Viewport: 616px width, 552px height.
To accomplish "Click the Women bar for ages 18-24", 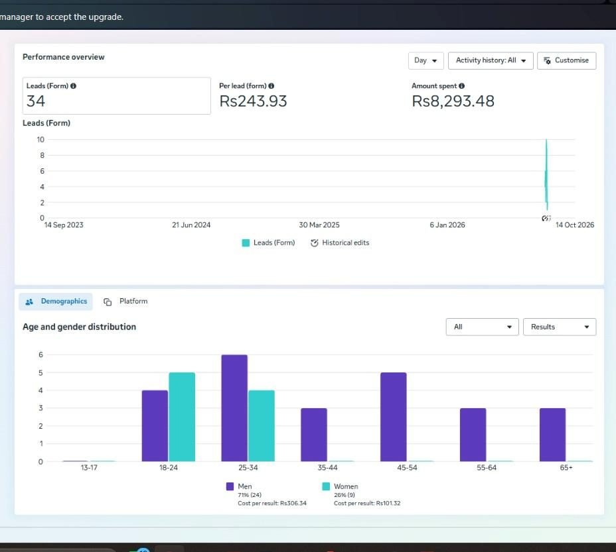I will (x=182, y=417).
